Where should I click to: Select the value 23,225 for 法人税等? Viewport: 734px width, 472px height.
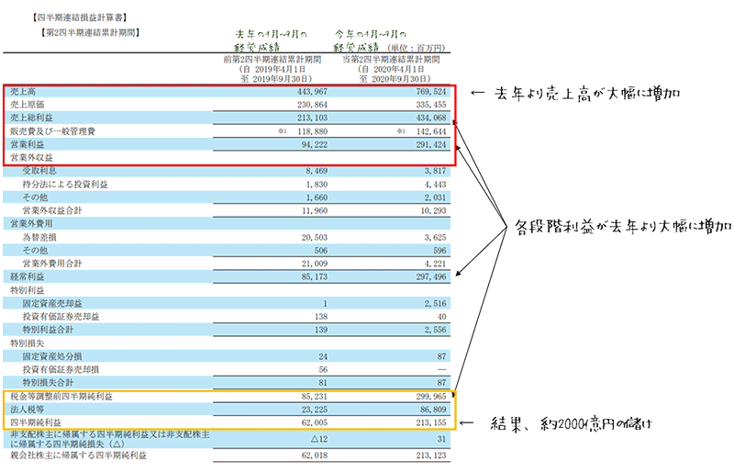[x=315, y=410]
